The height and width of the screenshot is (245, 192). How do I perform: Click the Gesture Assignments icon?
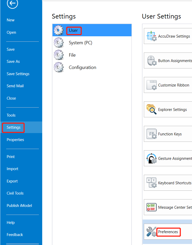click(x=151, y=158)
